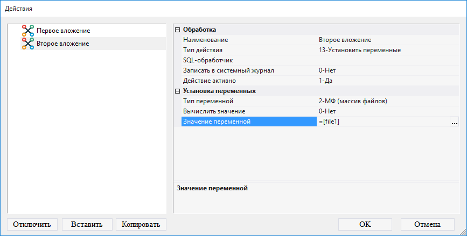
Task: Collapse the Обработка section
Action: tap(178, 30)
